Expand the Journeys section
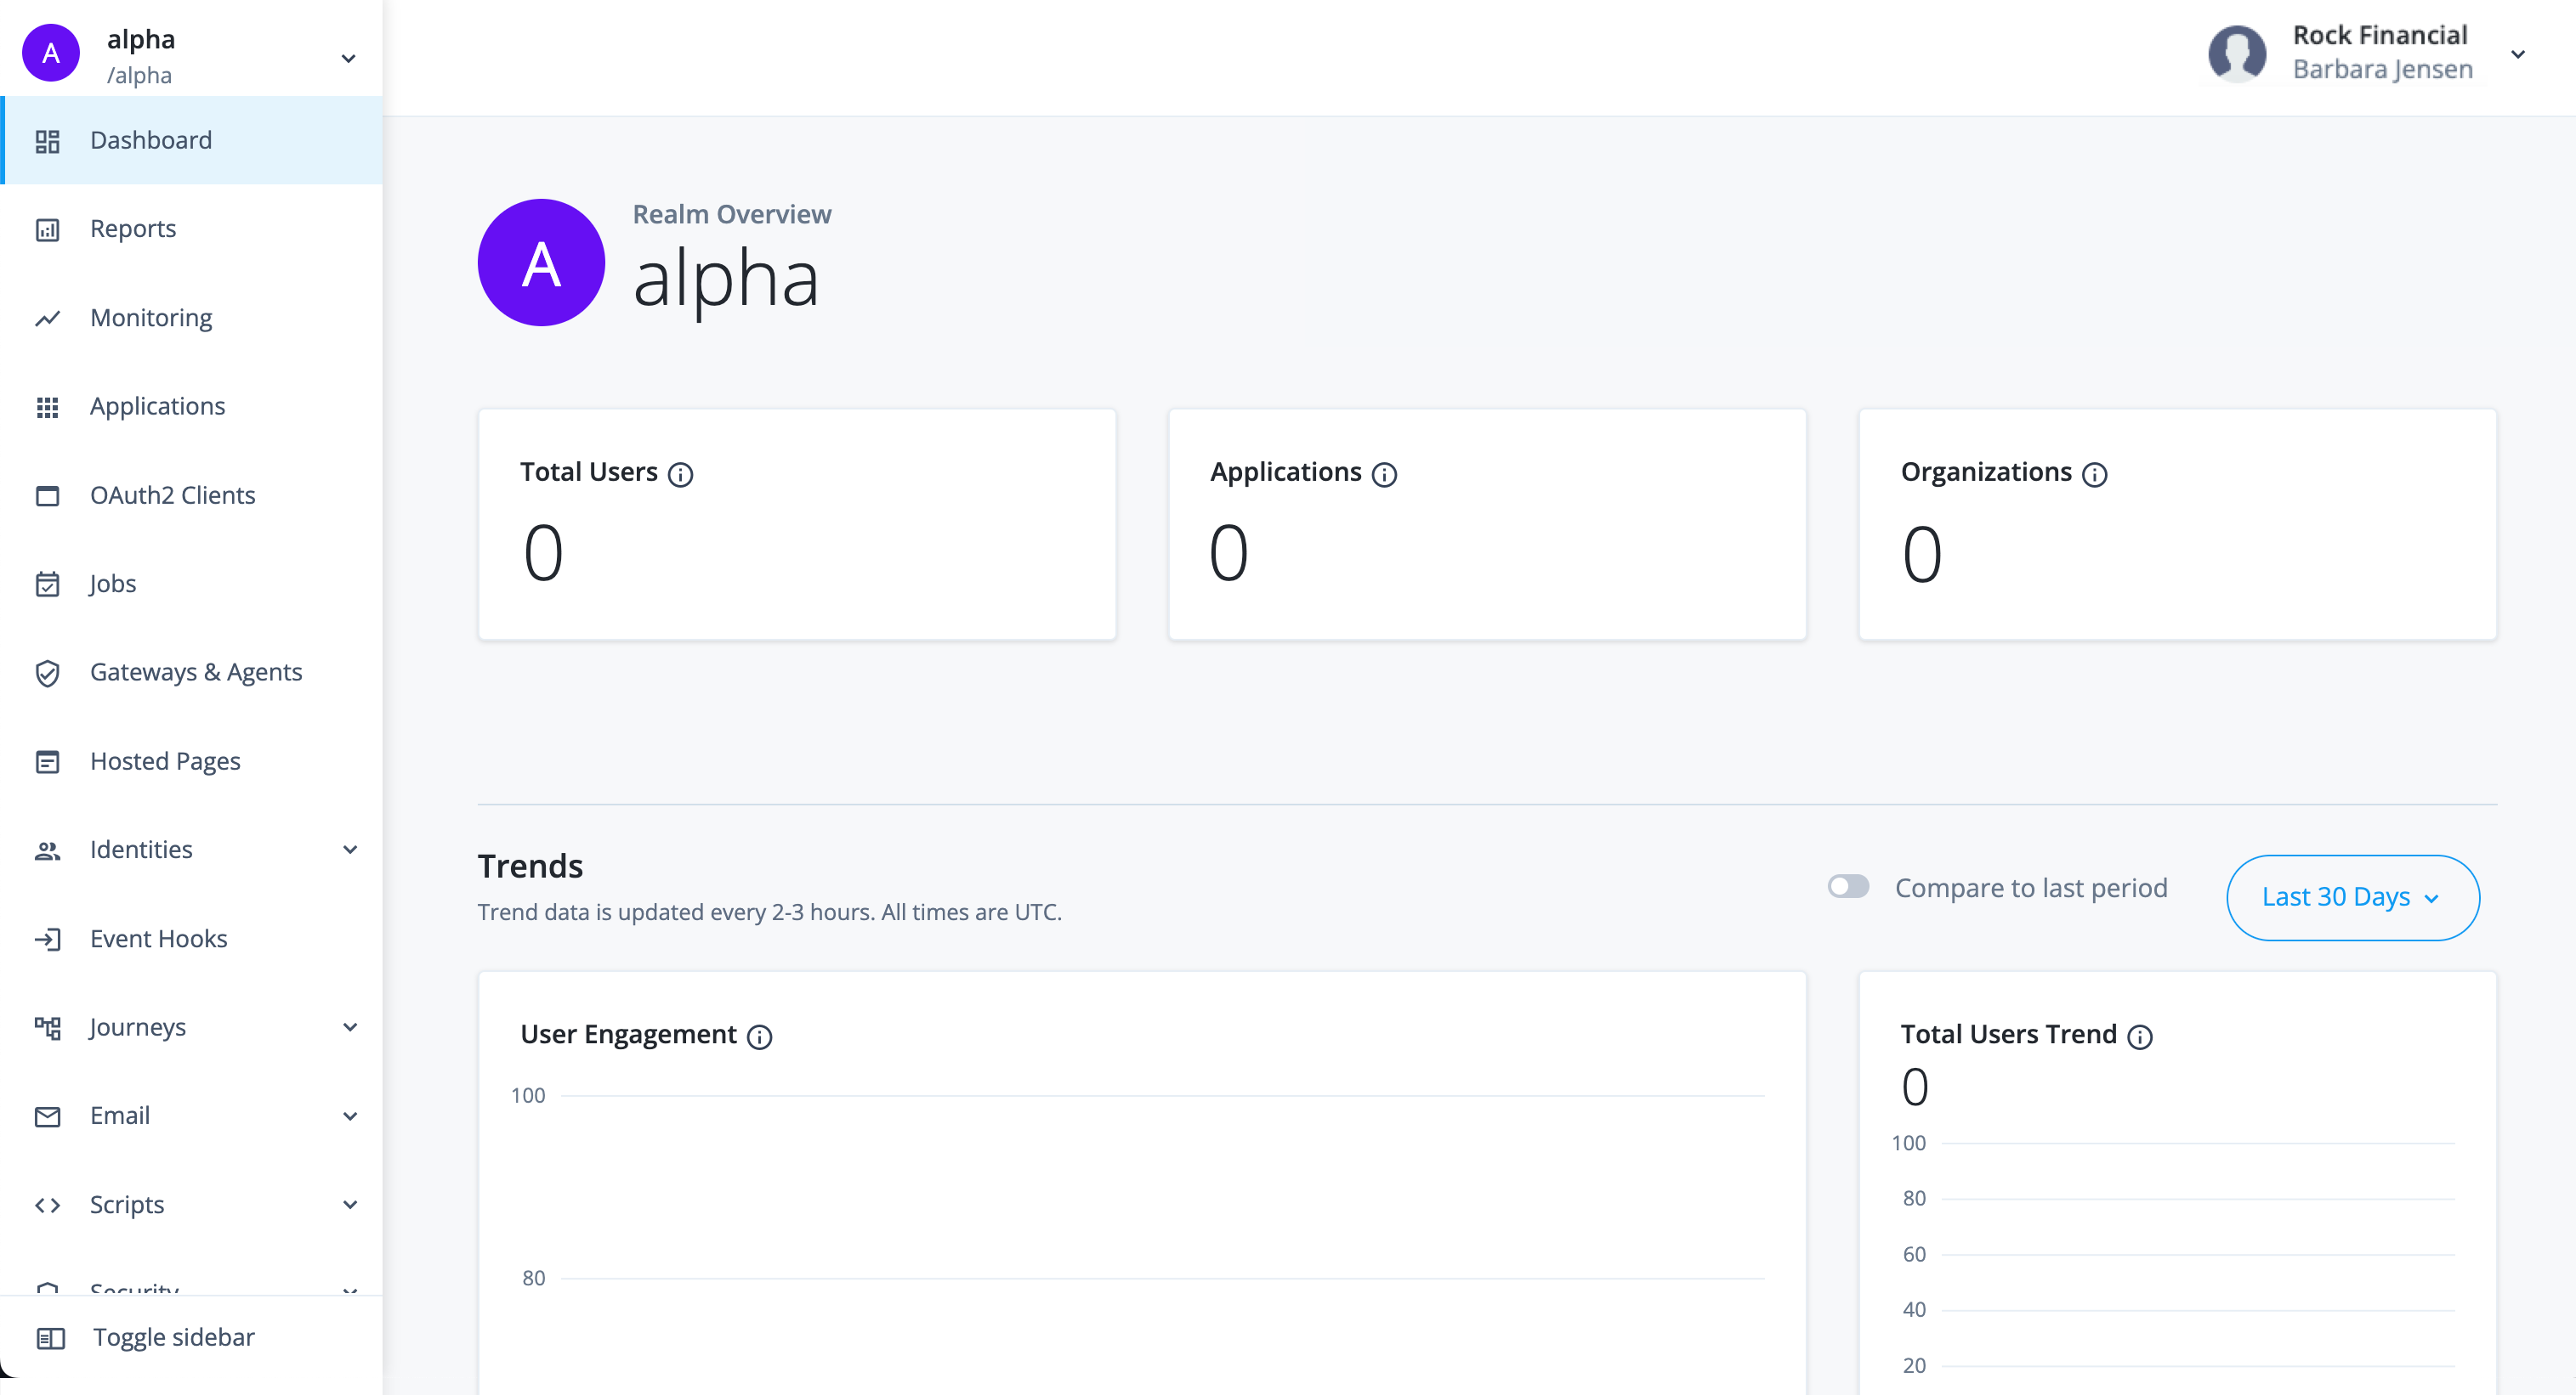2576x1395 pixels. coord(349,1027)
